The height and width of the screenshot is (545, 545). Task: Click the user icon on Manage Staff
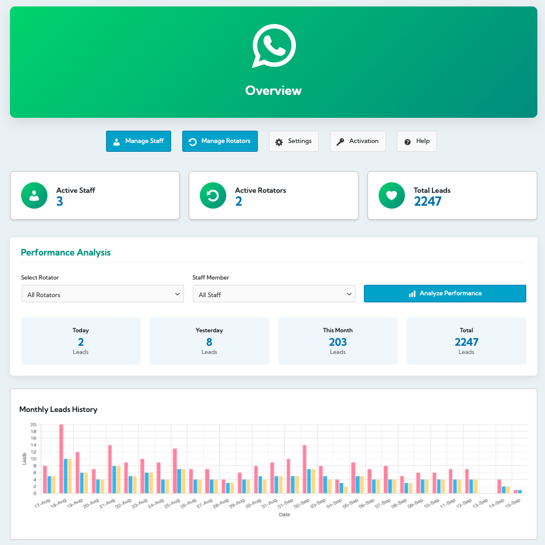pyautogui.click(x=117, y=142)
